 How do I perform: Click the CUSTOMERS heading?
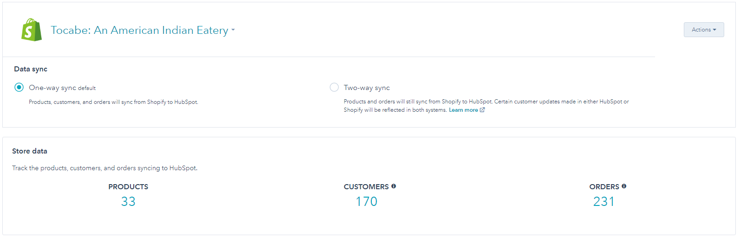(x=366, y=186)
